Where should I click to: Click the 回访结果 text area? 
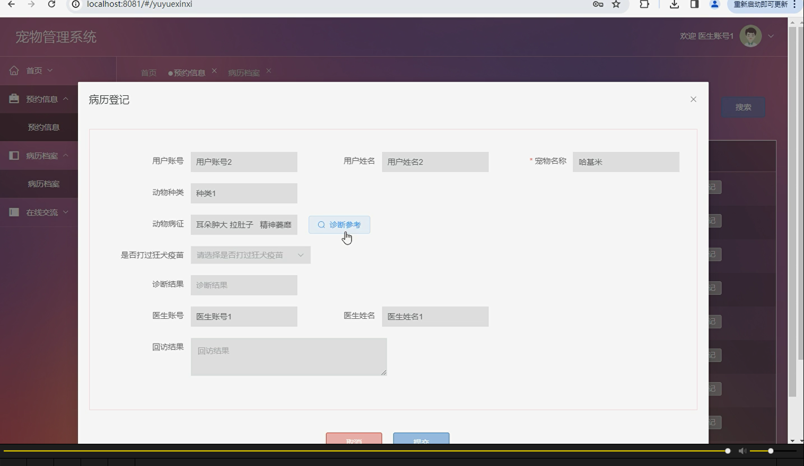(x=289, y=357)
